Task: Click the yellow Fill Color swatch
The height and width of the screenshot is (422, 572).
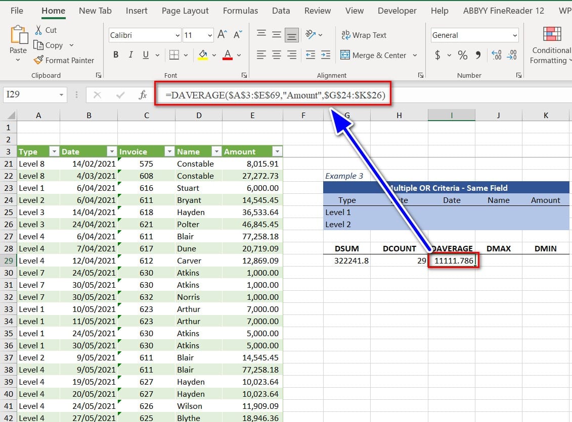Action: point(203,55)
